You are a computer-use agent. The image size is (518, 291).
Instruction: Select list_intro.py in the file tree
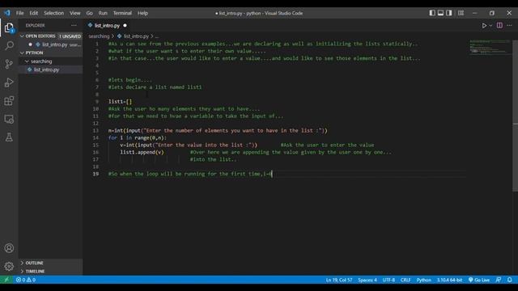pyautogui.click(x=47, y=70)
